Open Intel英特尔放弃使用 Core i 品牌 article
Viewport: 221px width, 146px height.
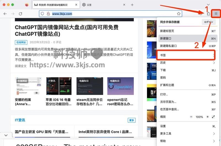tap(105, 132)
